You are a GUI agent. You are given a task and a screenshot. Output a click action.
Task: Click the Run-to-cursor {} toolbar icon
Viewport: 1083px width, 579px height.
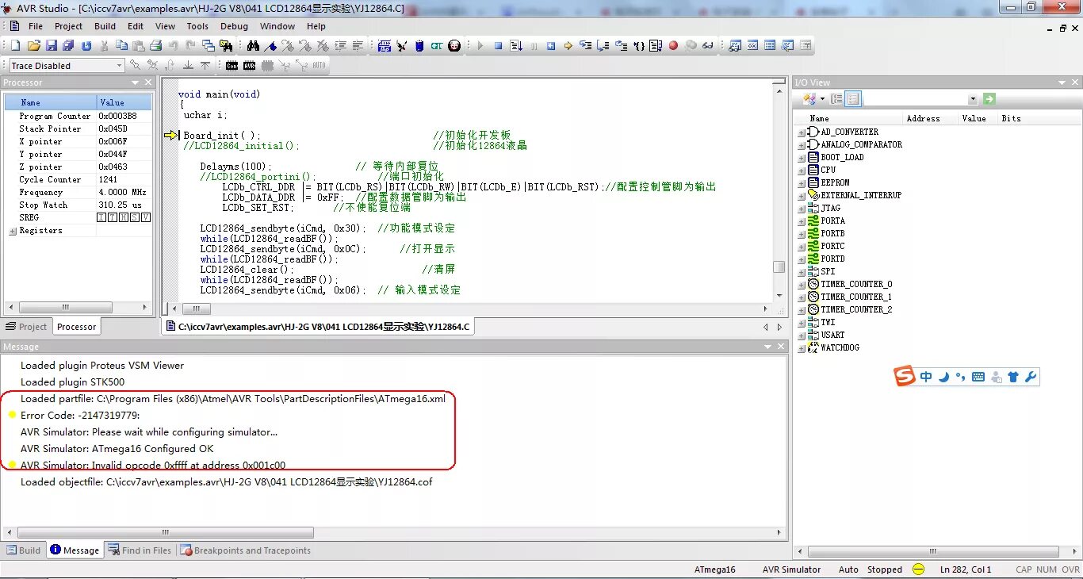coord(639,45)
